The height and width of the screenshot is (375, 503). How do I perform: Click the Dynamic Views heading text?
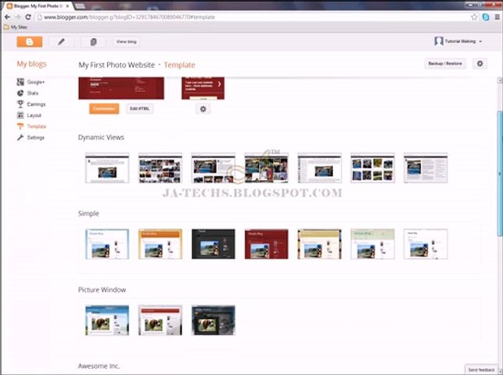pyautogui.click(x=101, y=137)
